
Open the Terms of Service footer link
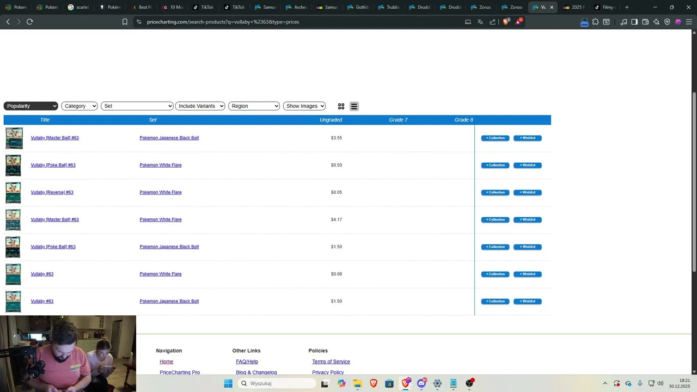[331, 362]
